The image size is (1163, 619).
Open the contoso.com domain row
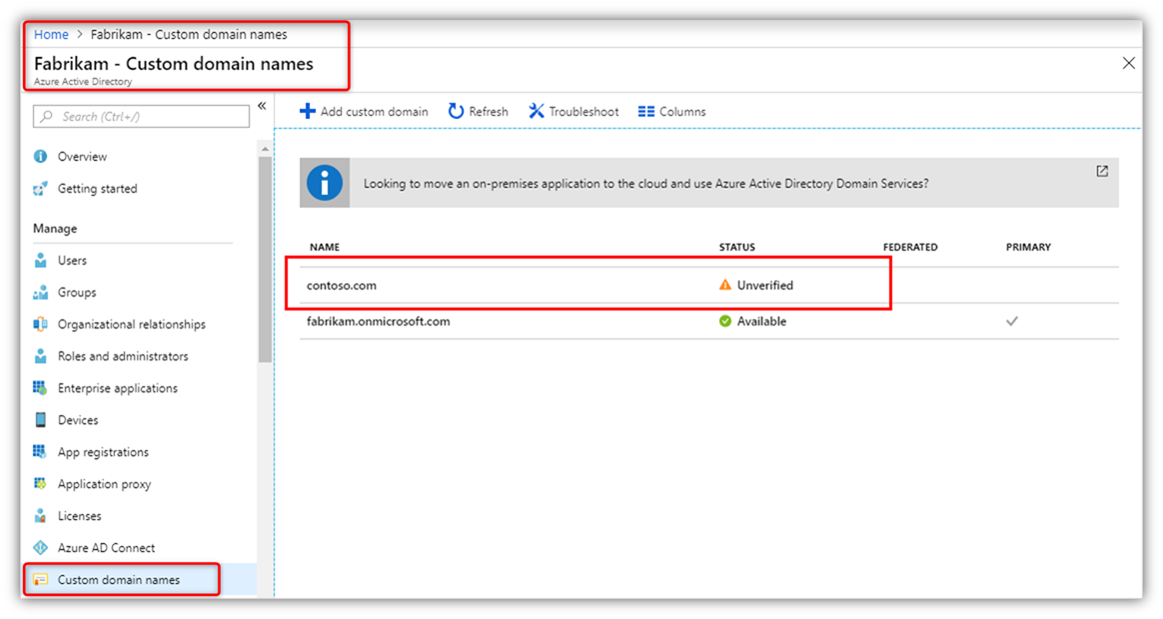[x=709, y=286]
